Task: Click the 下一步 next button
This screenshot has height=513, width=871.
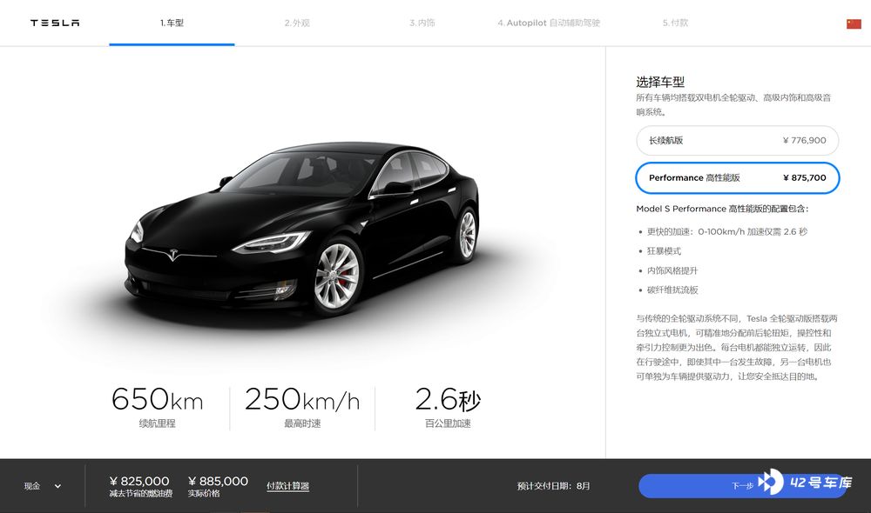Action: pyautogui.click(x=742, y=486)
